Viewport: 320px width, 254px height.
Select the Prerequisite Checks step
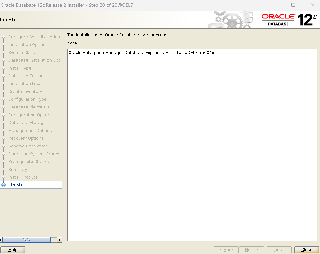[x=29, y=161]
